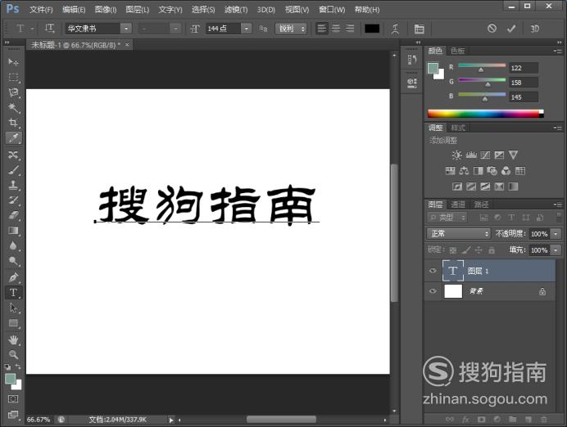The image size is (567, 427).
Task: Open the 滤镜(T) menu
Action: click(236, 10)
